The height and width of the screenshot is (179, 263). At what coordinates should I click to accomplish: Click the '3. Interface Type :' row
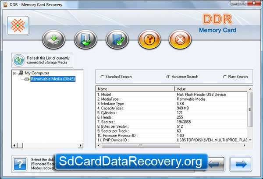tap(172, 104)
